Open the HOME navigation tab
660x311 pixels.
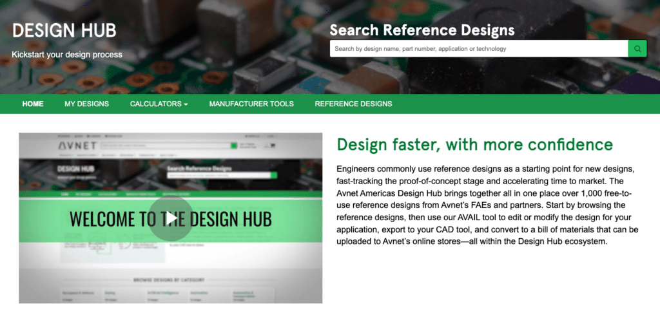point(33,104)
